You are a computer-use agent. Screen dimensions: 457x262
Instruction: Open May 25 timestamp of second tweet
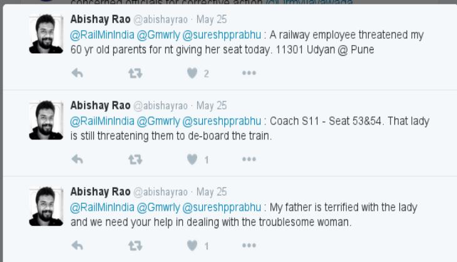[212, 106]
